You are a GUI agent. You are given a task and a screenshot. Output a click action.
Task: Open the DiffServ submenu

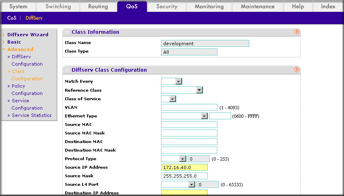tap(34, 18)
